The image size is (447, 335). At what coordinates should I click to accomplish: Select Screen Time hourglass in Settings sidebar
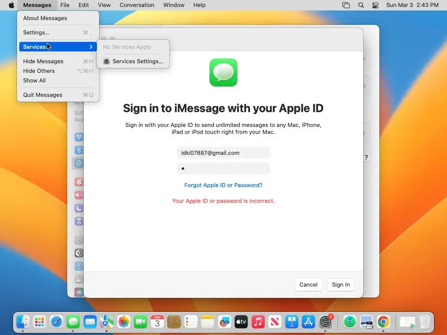coord(79,221)
